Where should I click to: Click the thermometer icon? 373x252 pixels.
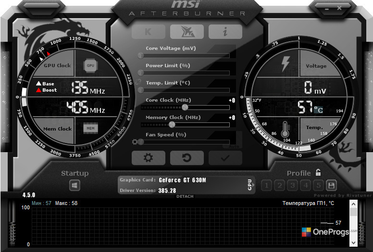pos(285,130)
